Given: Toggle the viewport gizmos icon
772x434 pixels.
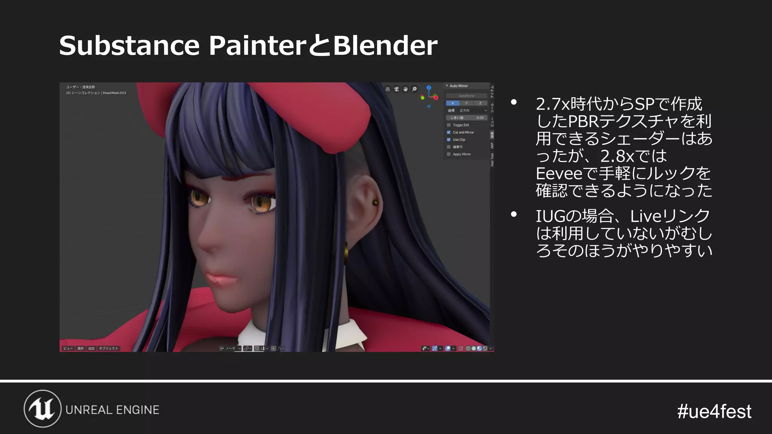Looking at the screenshot, I should pyautogui.click(x=435, y=348).
